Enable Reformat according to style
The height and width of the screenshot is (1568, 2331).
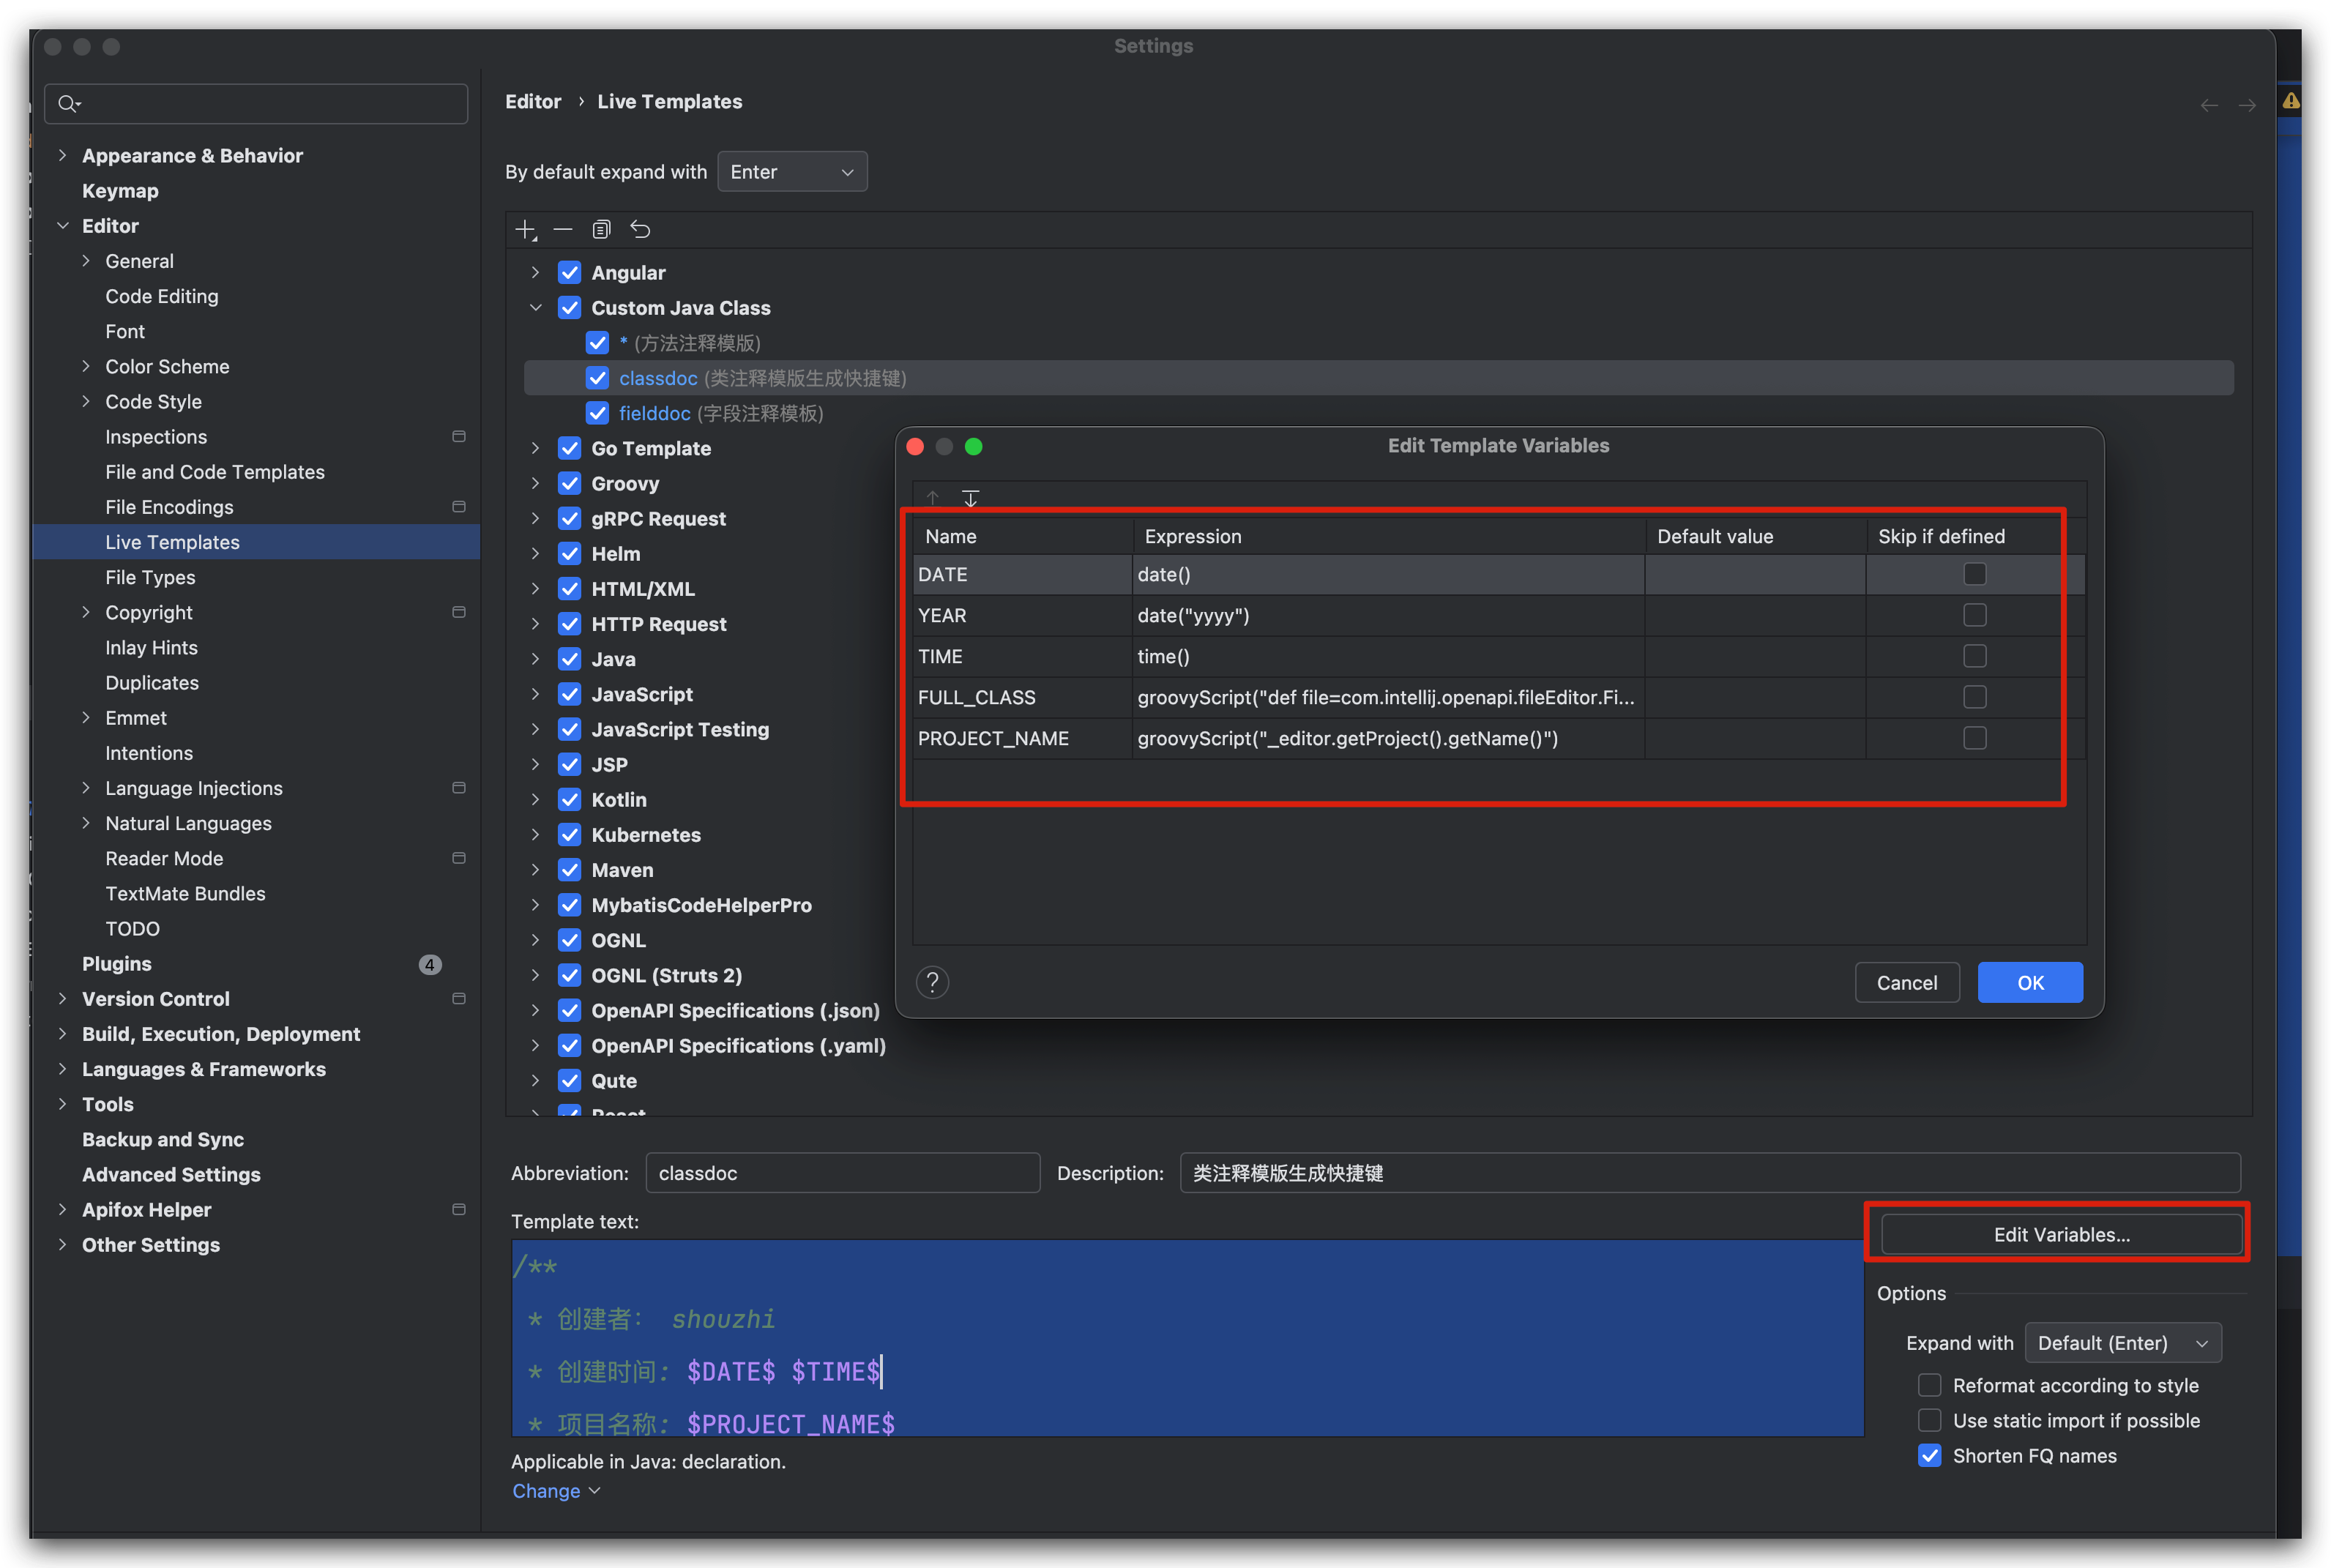pyautogui.click(x=1929, y=1385)
